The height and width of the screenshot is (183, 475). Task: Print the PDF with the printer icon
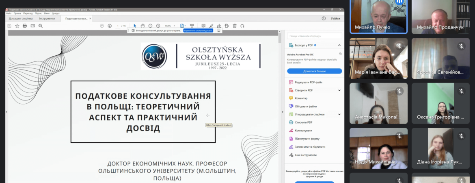click(25, 26)
